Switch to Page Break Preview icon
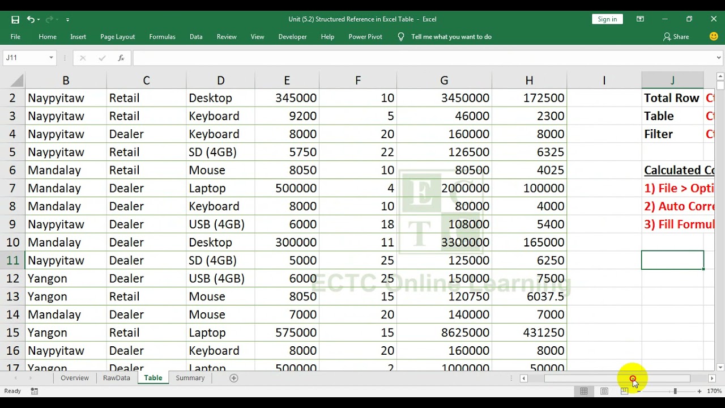The image size is (725, 408). coord(624,391)
